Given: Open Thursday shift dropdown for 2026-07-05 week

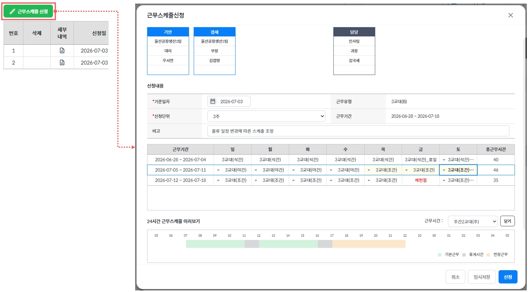Looking at the screenshot, I should pos(369,170).
